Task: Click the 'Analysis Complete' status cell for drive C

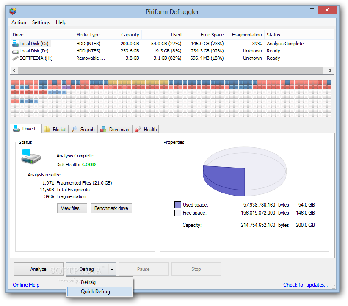Action: [x=285, y=44]
